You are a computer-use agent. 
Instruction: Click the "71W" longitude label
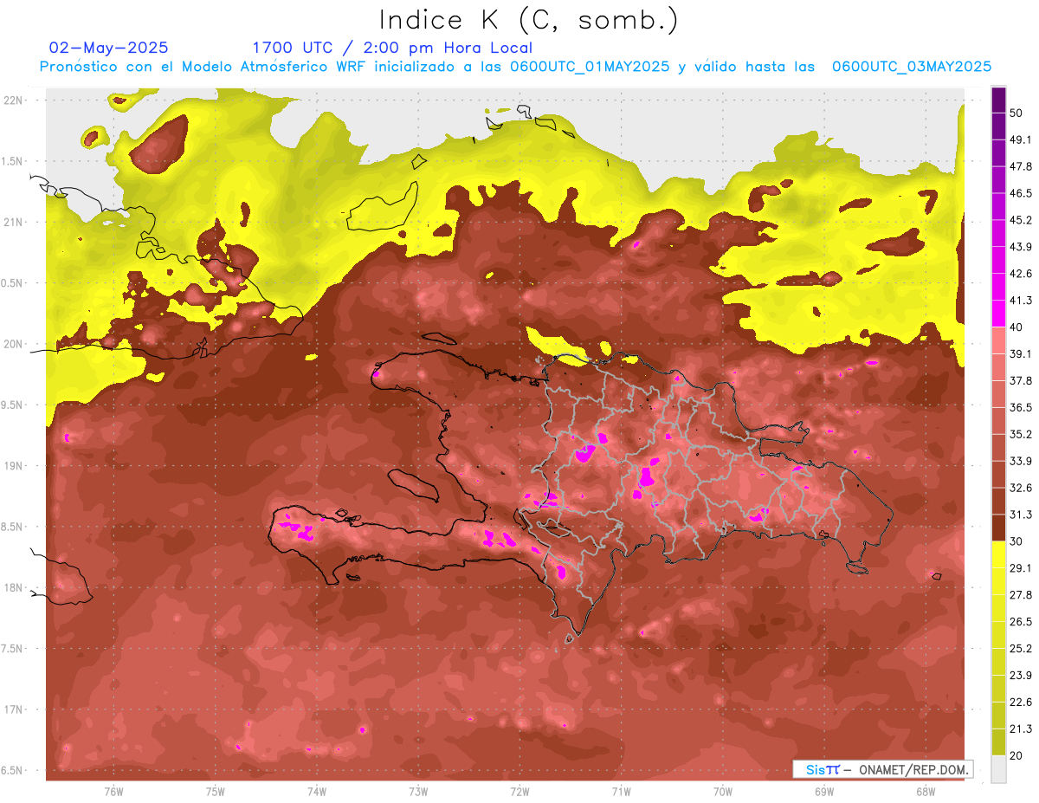point(621,792)
